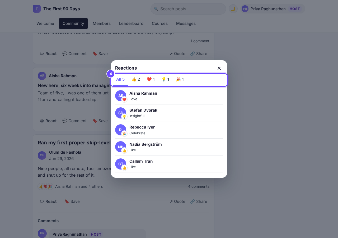This screenshot has width=338, height=238.
Task: Open the Messages tab
Action: 186,24
